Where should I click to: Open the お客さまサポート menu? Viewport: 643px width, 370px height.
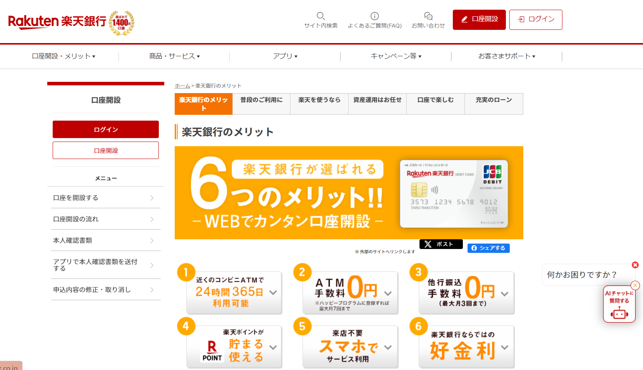pyautogui.click(x=507, y=56)
